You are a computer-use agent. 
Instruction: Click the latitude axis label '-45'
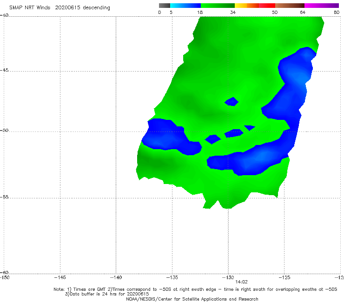pyautogui.click(x=4, y=70)
